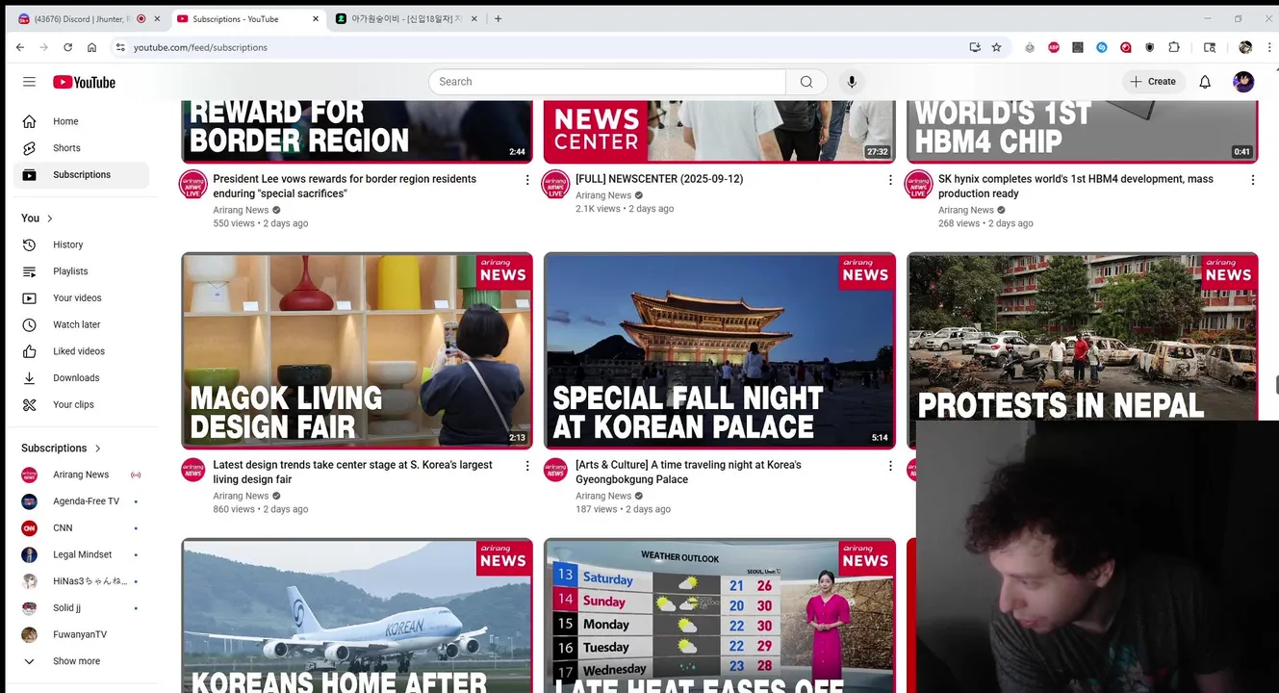This screenshot has width=1279, height=693.
Task: Open Solid jj channel
Action: pos(81,608)
